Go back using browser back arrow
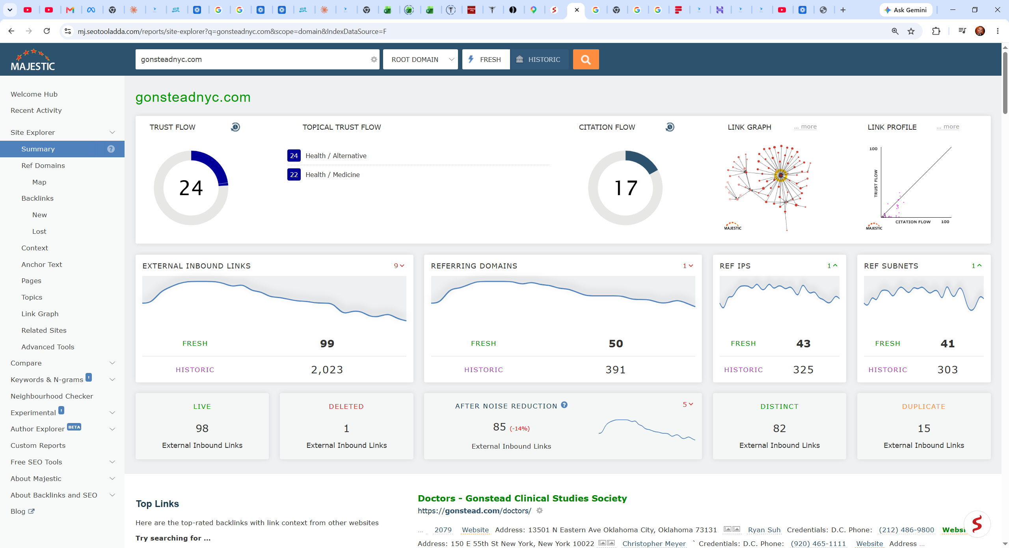 point(11,31)
